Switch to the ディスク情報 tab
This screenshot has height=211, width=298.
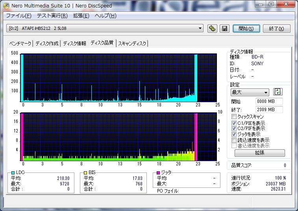pos(74,44)
